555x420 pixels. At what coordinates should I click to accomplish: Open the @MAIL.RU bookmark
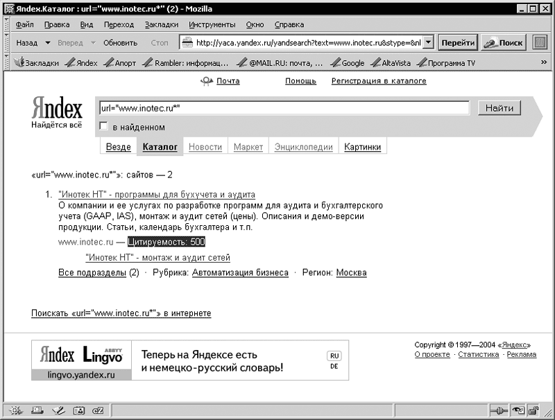pos(280,63)
